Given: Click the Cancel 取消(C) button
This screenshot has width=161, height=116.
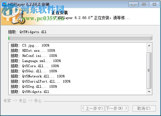Looking at the screenshot, I should coord(144,108).
